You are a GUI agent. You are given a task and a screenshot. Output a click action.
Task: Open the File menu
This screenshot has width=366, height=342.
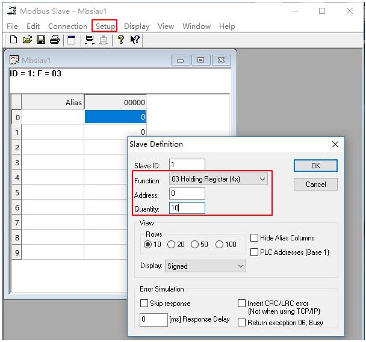(x=13, y=26)
